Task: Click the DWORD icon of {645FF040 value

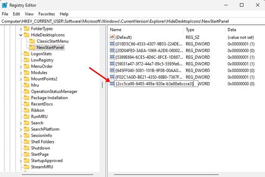Action: click(112, 70)
